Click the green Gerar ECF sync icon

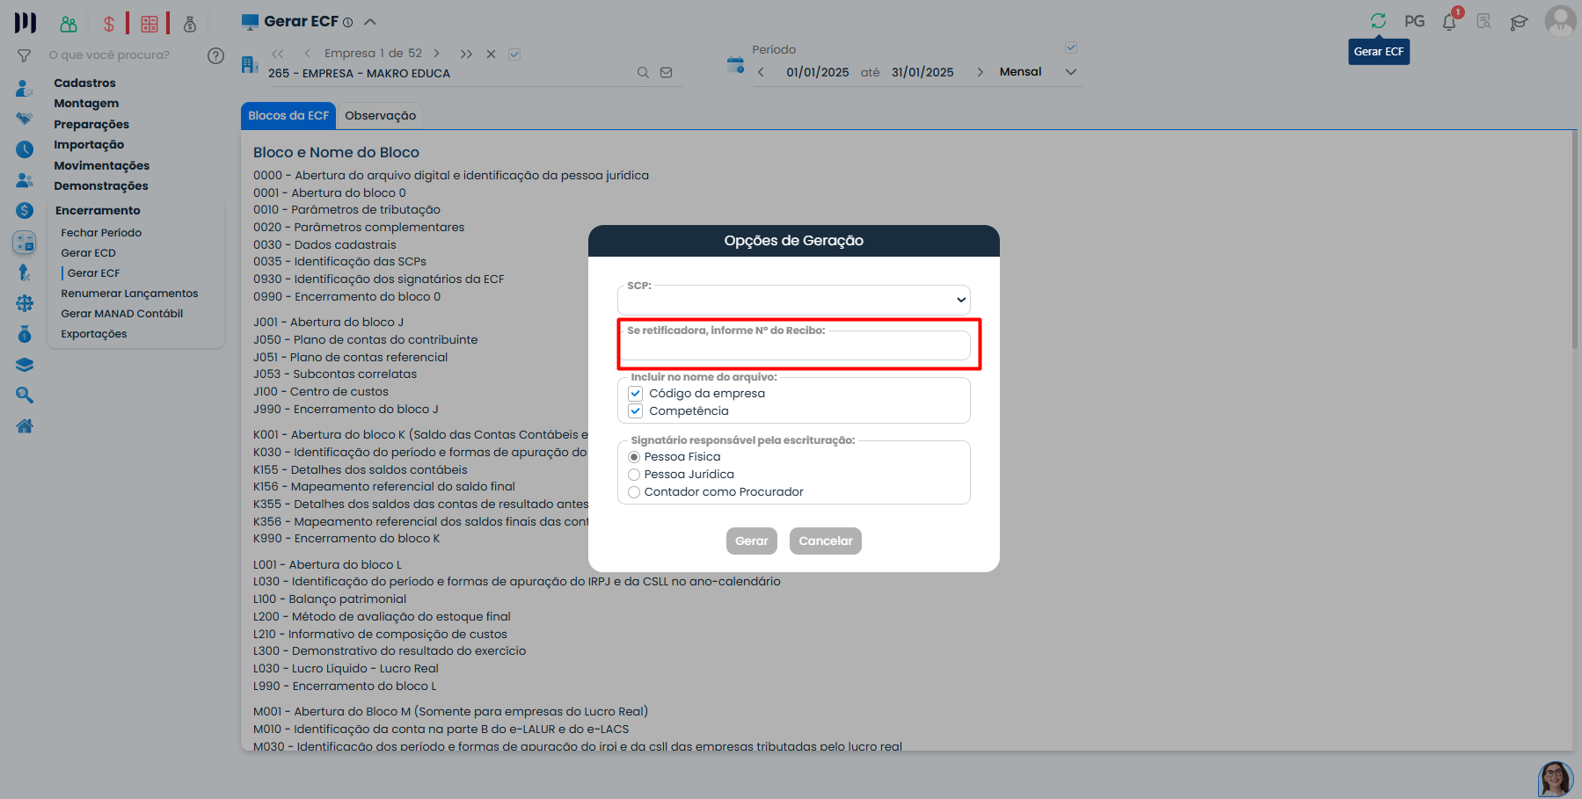(x=1379, y=20)
